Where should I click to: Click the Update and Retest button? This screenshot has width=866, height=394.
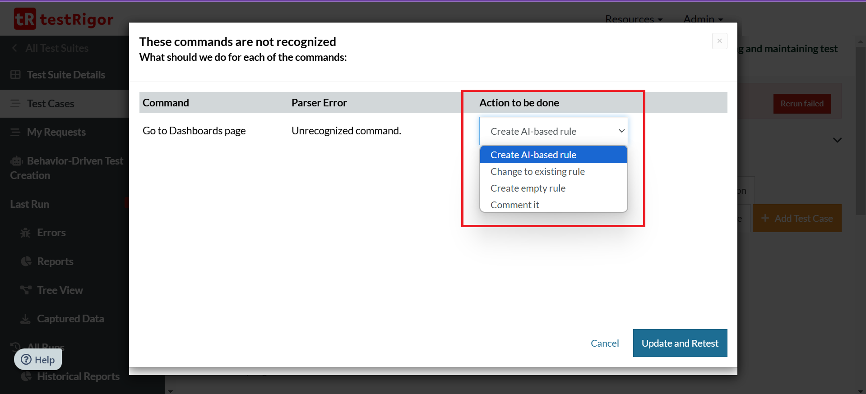pos(680,343)
